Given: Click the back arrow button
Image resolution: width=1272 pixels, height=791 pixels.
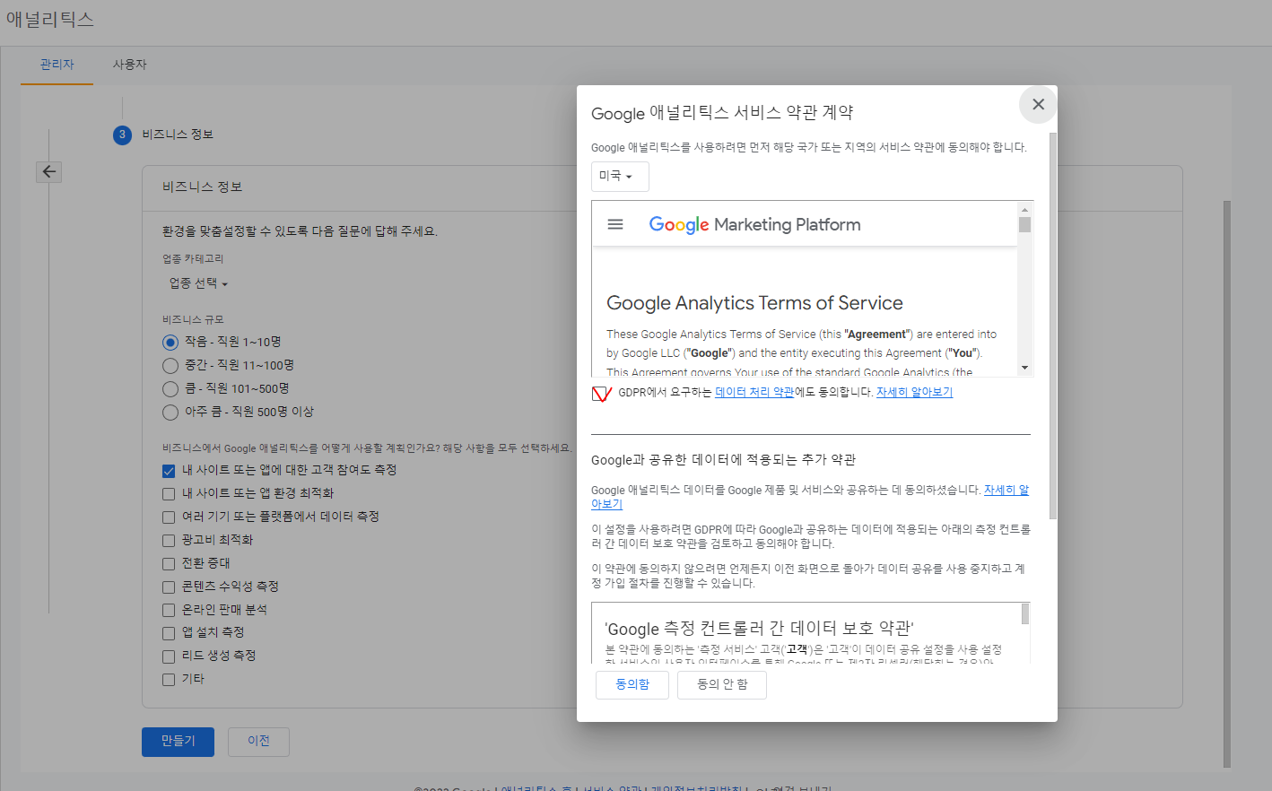Looking at the screenshot, I should pos(49,171).
